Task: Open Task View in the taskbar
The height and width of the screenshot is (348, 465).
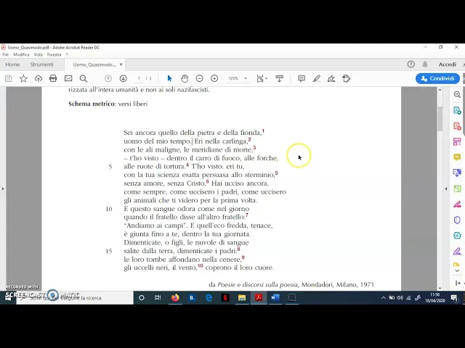Action: [x=158, y=297]
